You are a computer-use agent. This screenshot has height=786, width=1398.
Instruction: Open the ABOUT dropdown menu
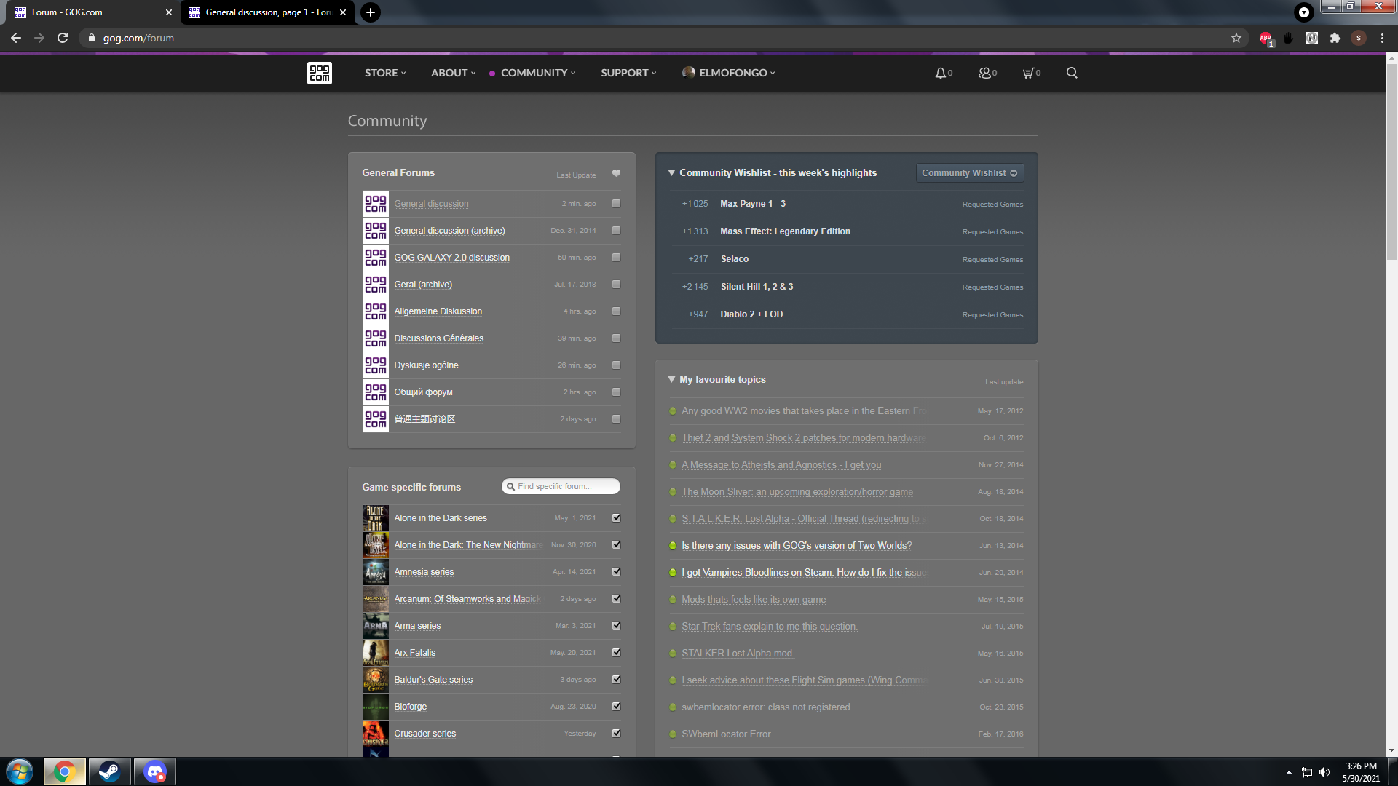[453, 73]
